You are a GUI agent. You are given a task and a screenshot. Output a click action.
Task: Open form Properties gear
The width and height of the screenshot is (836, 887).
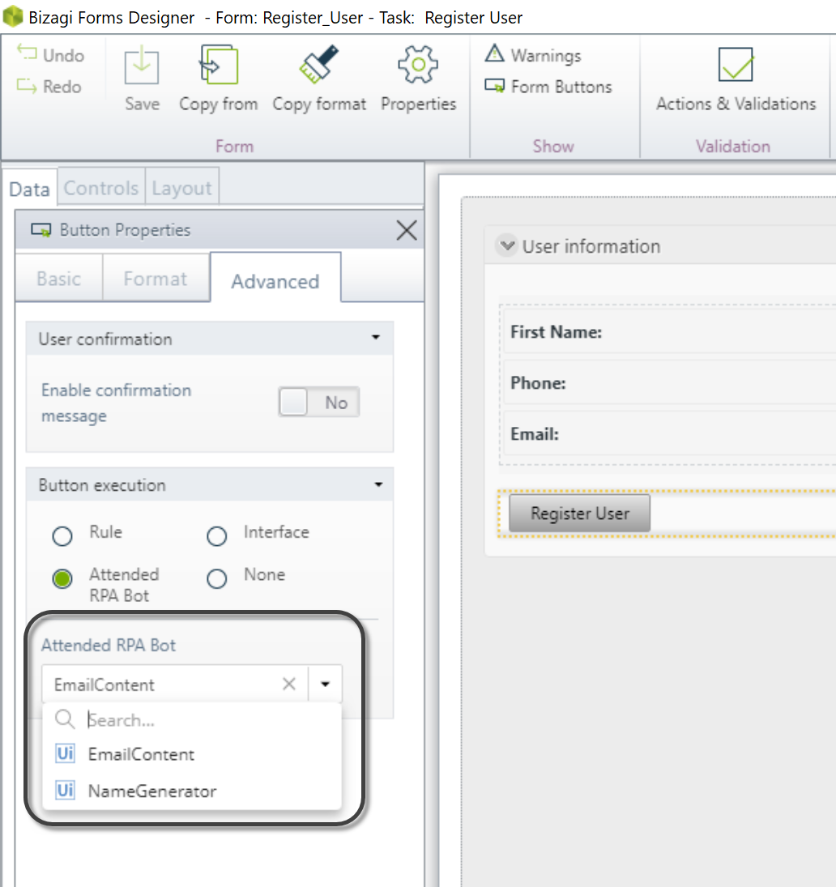click(418, 65)
